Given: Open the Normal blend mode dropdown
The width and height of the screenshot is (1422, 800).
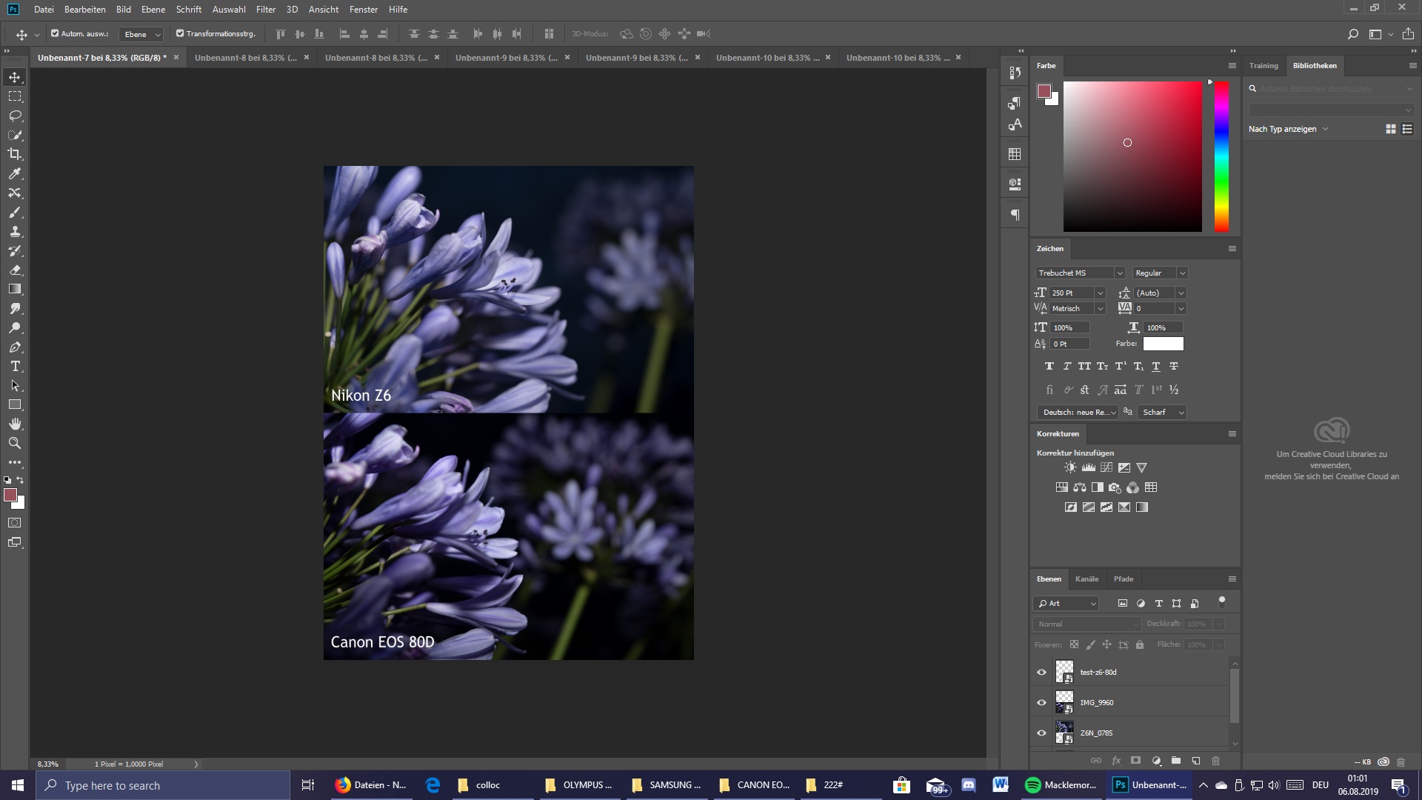Looking at the screenshot, I should pos(1086,624).
